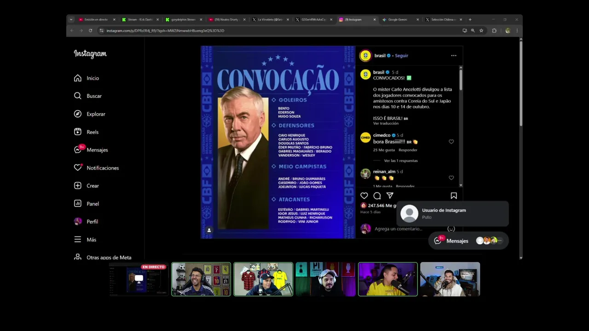Select webcam with yellow Brazil shirt hanging

(x=263, y=279)
